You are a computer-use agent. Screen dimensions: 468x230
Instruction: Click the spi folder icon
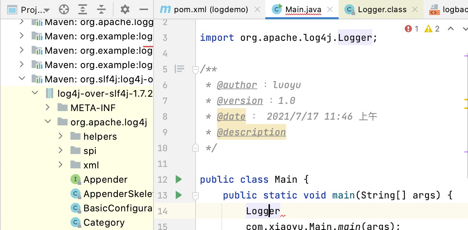point(75,150)
